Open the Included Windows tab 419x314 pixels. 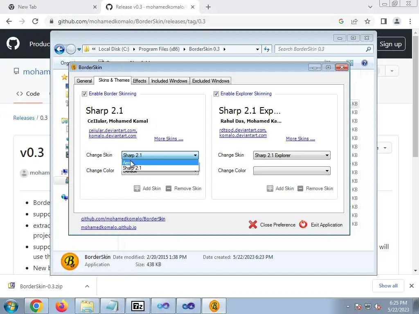pos(169,81)
